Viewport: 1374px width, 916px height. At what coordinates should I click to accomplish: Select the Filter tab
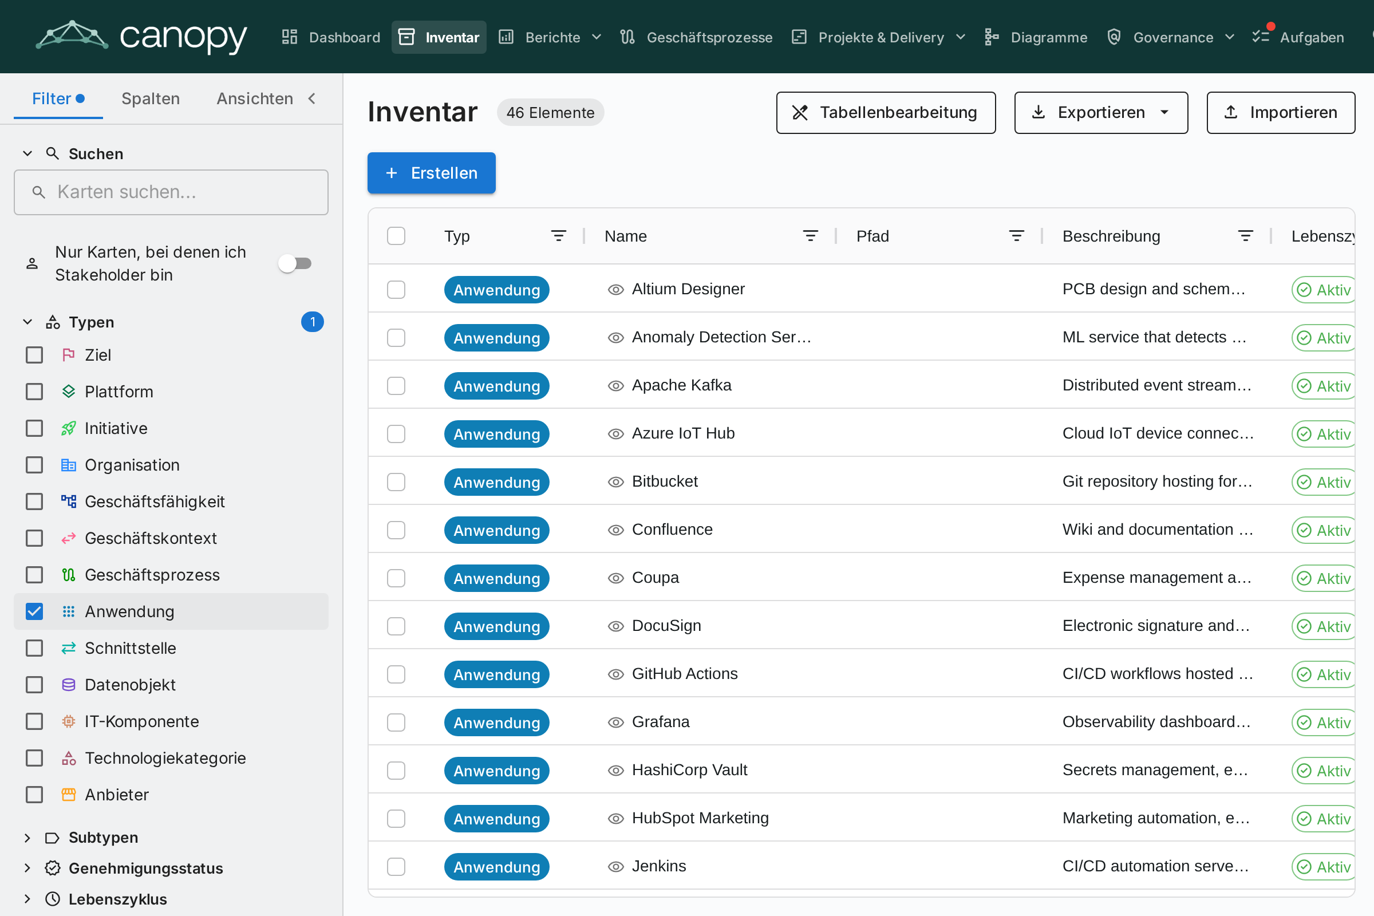tap(58, 98)
